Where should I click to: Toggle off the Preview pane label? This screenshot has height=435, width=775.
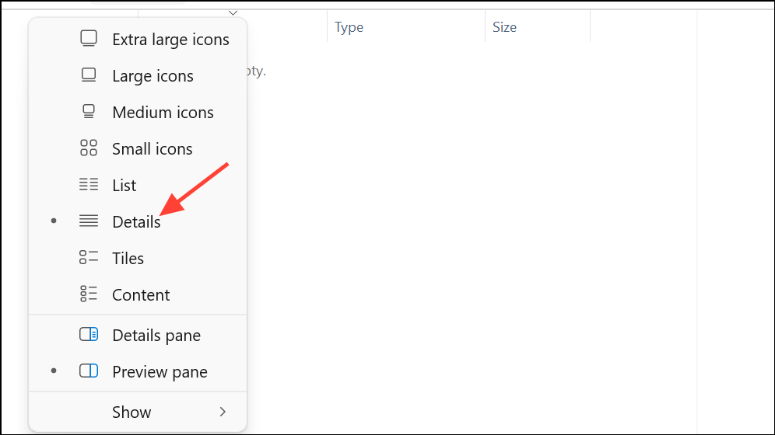[160, 372]
